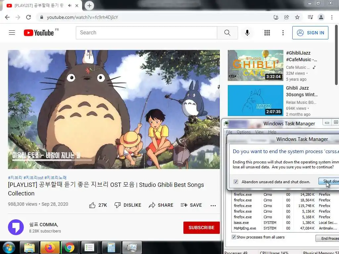Viewport: 339px width, 254px height.
Task: Open Chrome profile avatar
Action: coord(321,17)
